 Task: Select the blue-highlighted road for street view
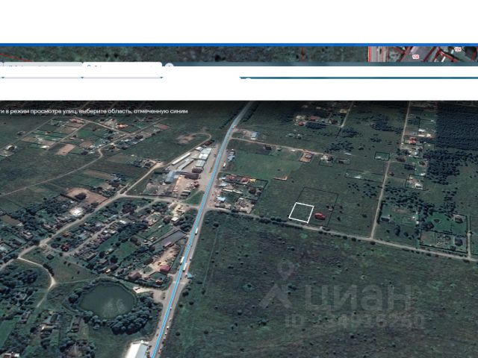[199, 213]
